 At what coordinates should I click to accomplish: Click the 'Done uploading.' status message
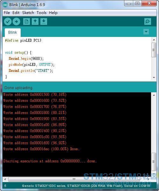(19, 88)
